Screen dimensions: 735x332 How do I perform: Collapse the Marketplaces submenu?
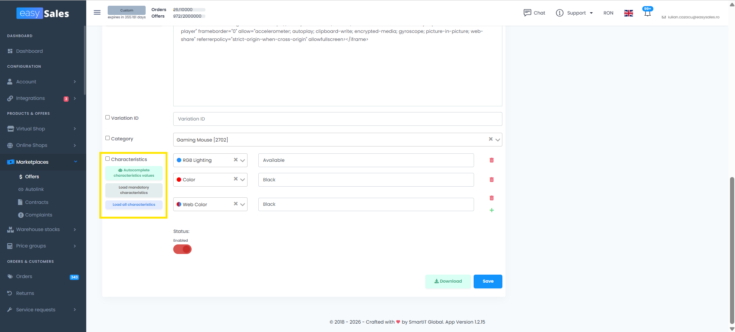[x=75, y=162]
